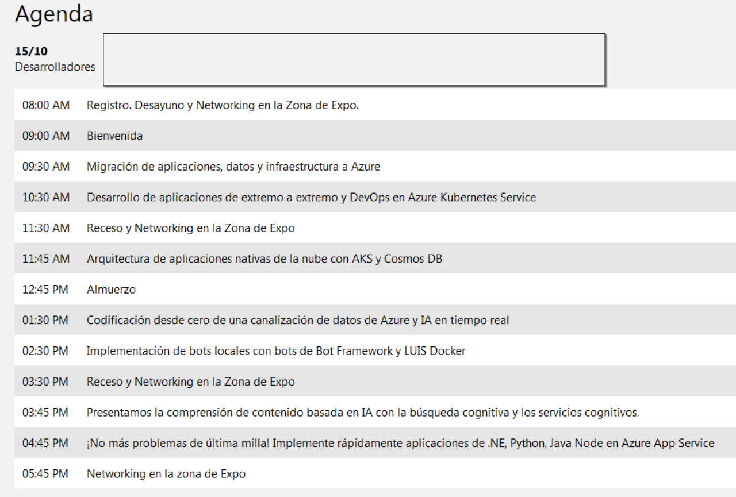This screenshot has height=497, width=736.
Task: Open the Codificación desde cero session title
Action: (297, 320)
